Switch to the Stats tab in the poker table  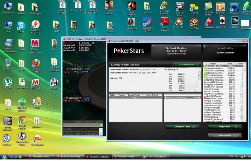click(x=88, y=122)
